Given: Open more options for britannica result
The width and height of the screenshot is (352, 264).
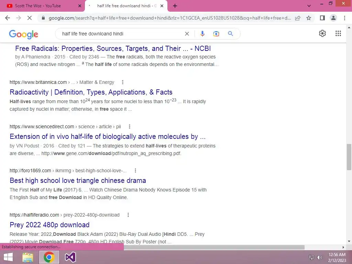Looking at the screenshot, I should pyautogui.click(x=123, y=82).
